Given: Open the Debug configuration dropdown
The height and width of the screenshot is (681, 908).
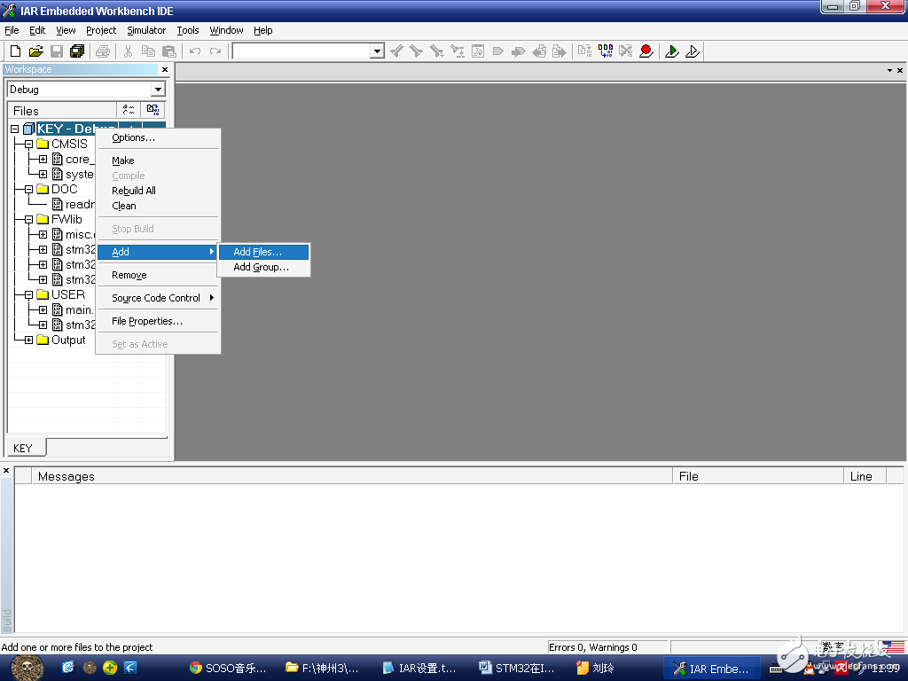Looking at the screenshot, I should tap(158, 90).
